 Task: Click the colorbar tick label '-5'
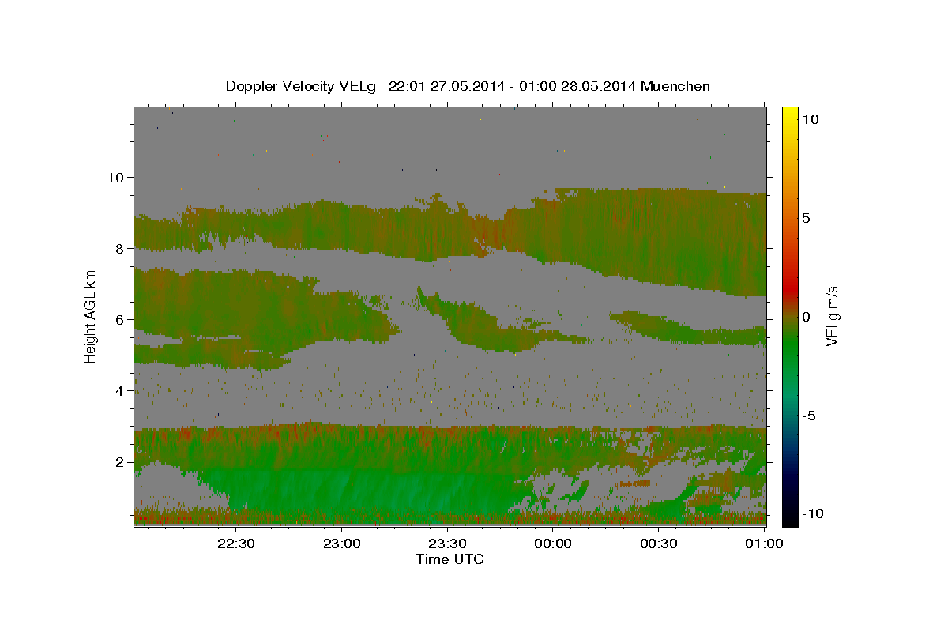point(807,416)
